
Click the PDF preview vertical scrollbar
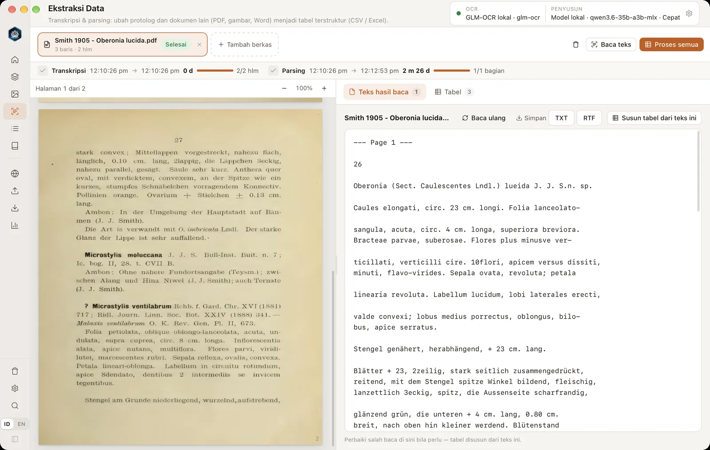click(x=333, y=358)
